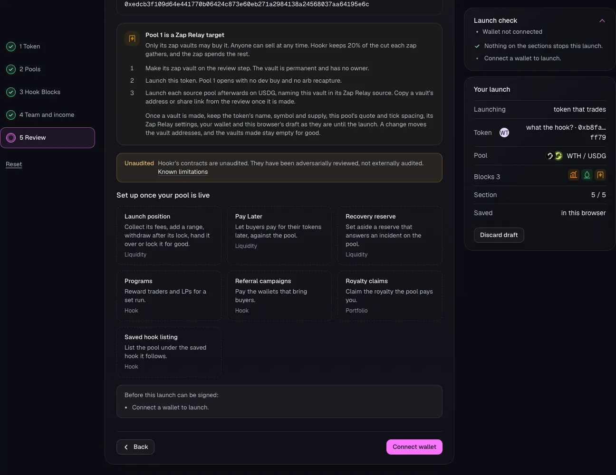Open the Programs card
Image resolution: width=616 pixels, height=475 pixels.
(x=169, y=296)
